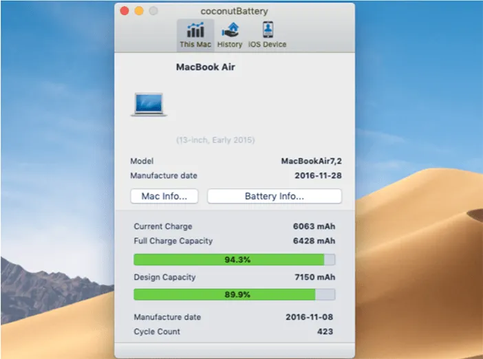Viewport: 483px width, 359px height.
Task: Click the 6428 mAh full charge value
Action: pos(314,241)
